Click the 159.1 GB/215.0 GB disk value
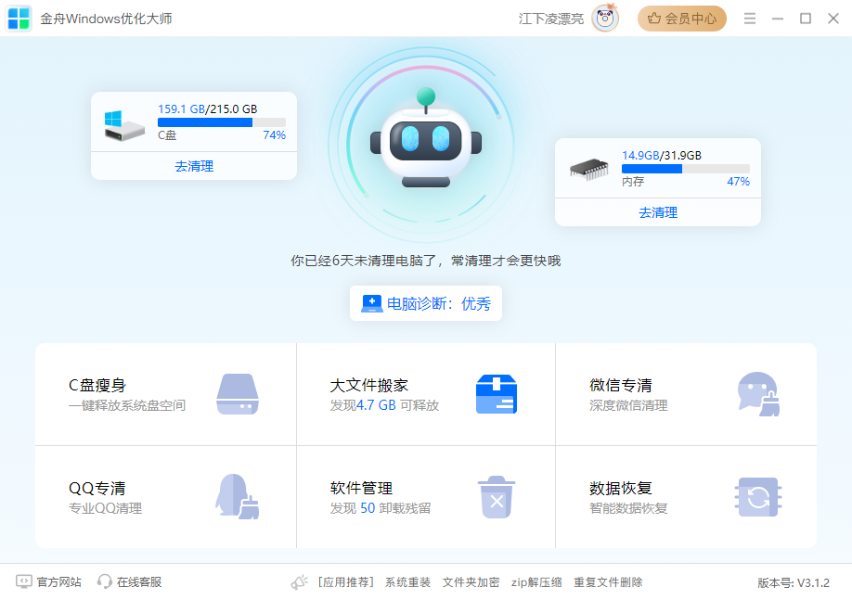Viewport: 852px width, 600px height. [208, 109]
